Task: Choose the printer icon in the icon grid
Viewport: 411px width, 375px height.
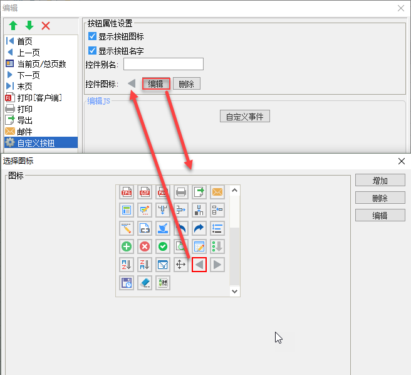Action: 181,192
